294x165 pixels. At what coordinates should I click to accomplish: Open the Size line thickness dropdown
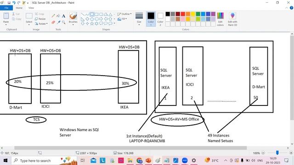click(139, 19)
